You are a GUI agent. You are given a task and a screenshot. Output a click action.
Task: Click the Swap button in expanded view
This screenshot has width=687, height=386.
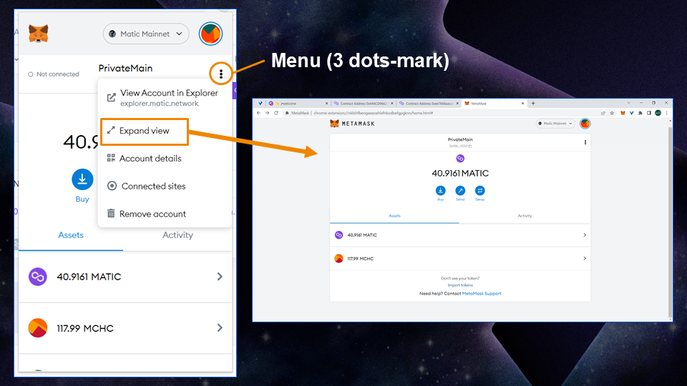point(479,193)
